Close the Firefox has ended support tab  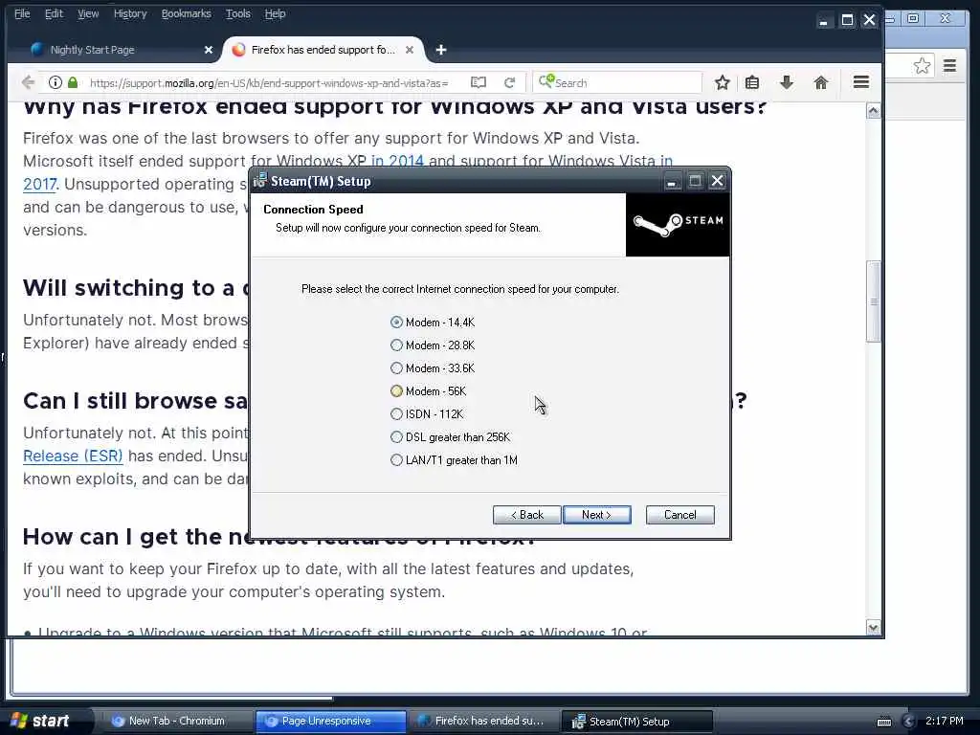(x=410, y=50)
